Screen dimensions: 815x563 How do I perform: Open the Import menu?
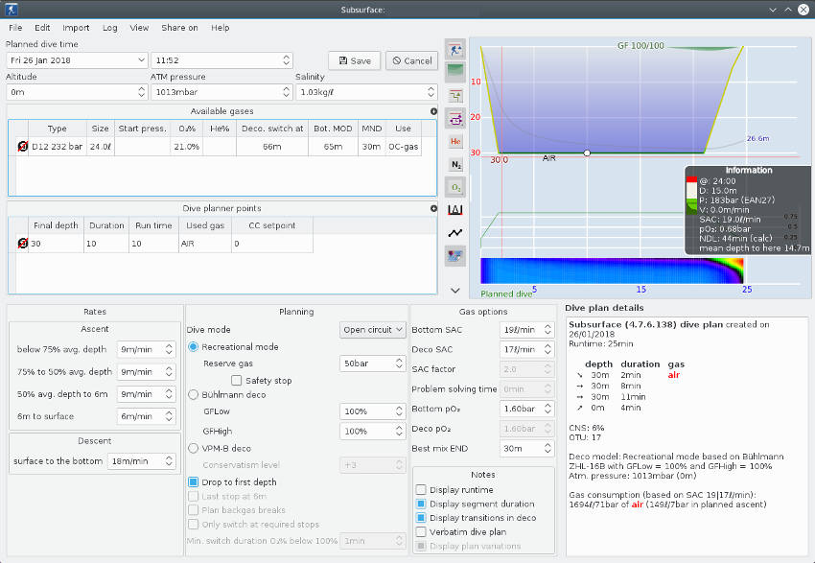pos(76,28)
